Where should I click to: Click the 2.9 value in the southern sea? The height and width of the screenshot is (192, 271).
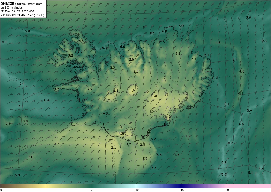pos(145,159)
